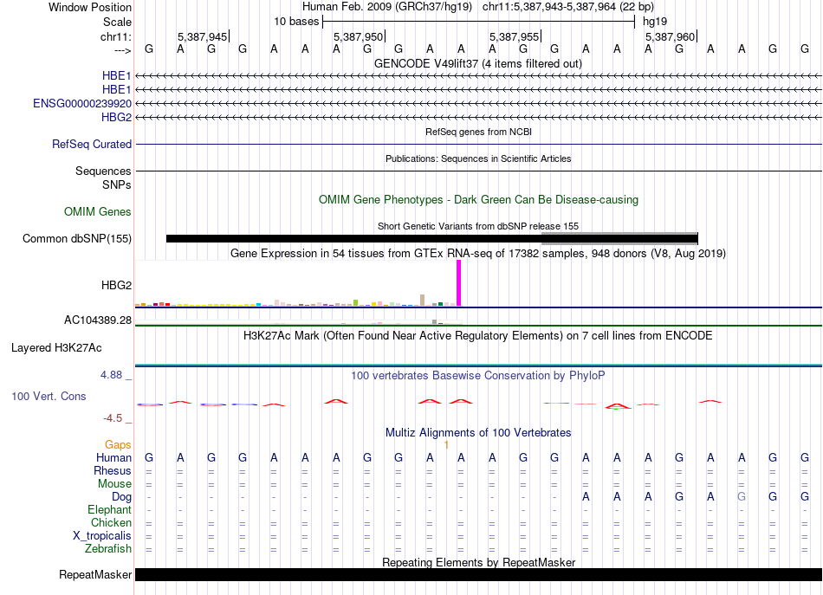
Task: Click the orange gap count '1'
Action: point(446,445)
